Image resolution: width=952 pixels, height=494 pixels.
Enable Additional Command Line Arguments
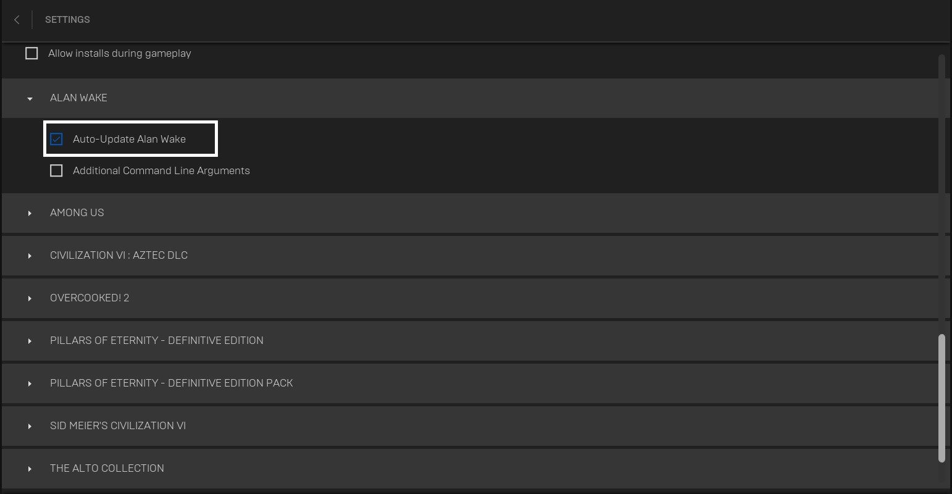coord(56,170)
